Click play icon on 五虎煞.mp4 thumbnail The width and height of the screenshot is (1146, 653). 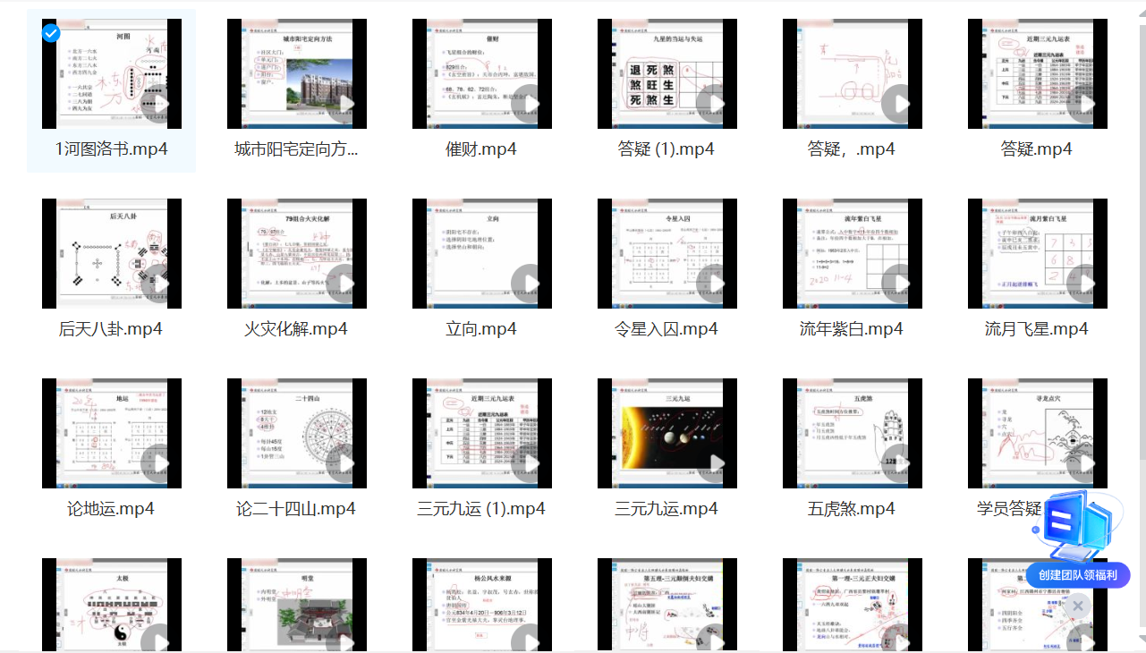click(902, 464)
